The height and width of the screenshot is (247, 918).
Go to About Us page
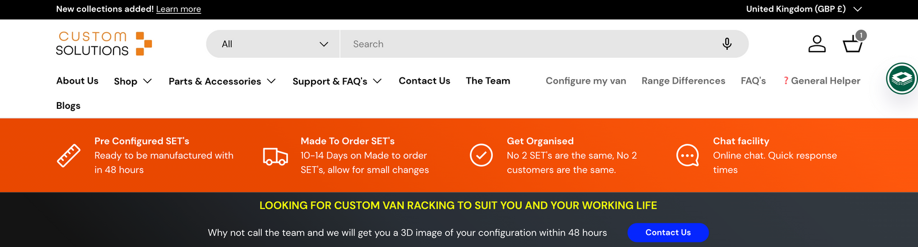point(77,81)
